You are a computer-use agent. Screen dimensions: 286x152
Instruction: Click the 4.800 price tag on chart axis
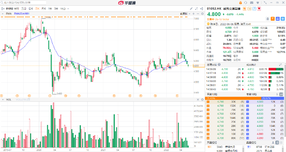(199, 66)
